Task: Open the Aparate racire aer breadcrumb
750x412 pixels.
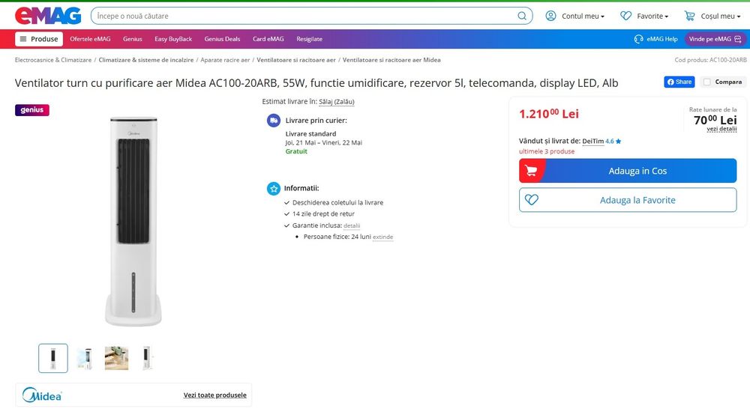Action: coord(225,60)
